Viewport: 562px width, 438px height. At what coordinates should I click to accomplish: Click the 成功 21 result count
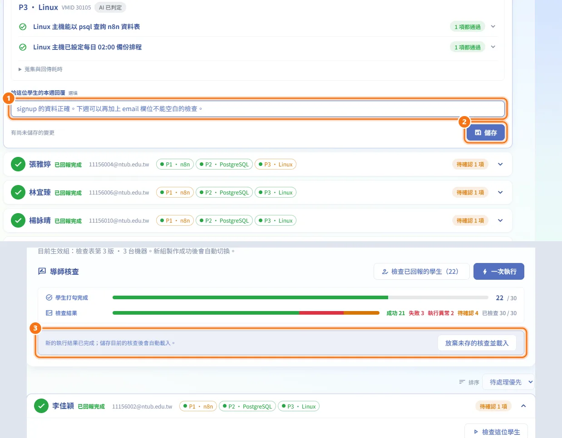pyautogui.click(x=395, y=313)
